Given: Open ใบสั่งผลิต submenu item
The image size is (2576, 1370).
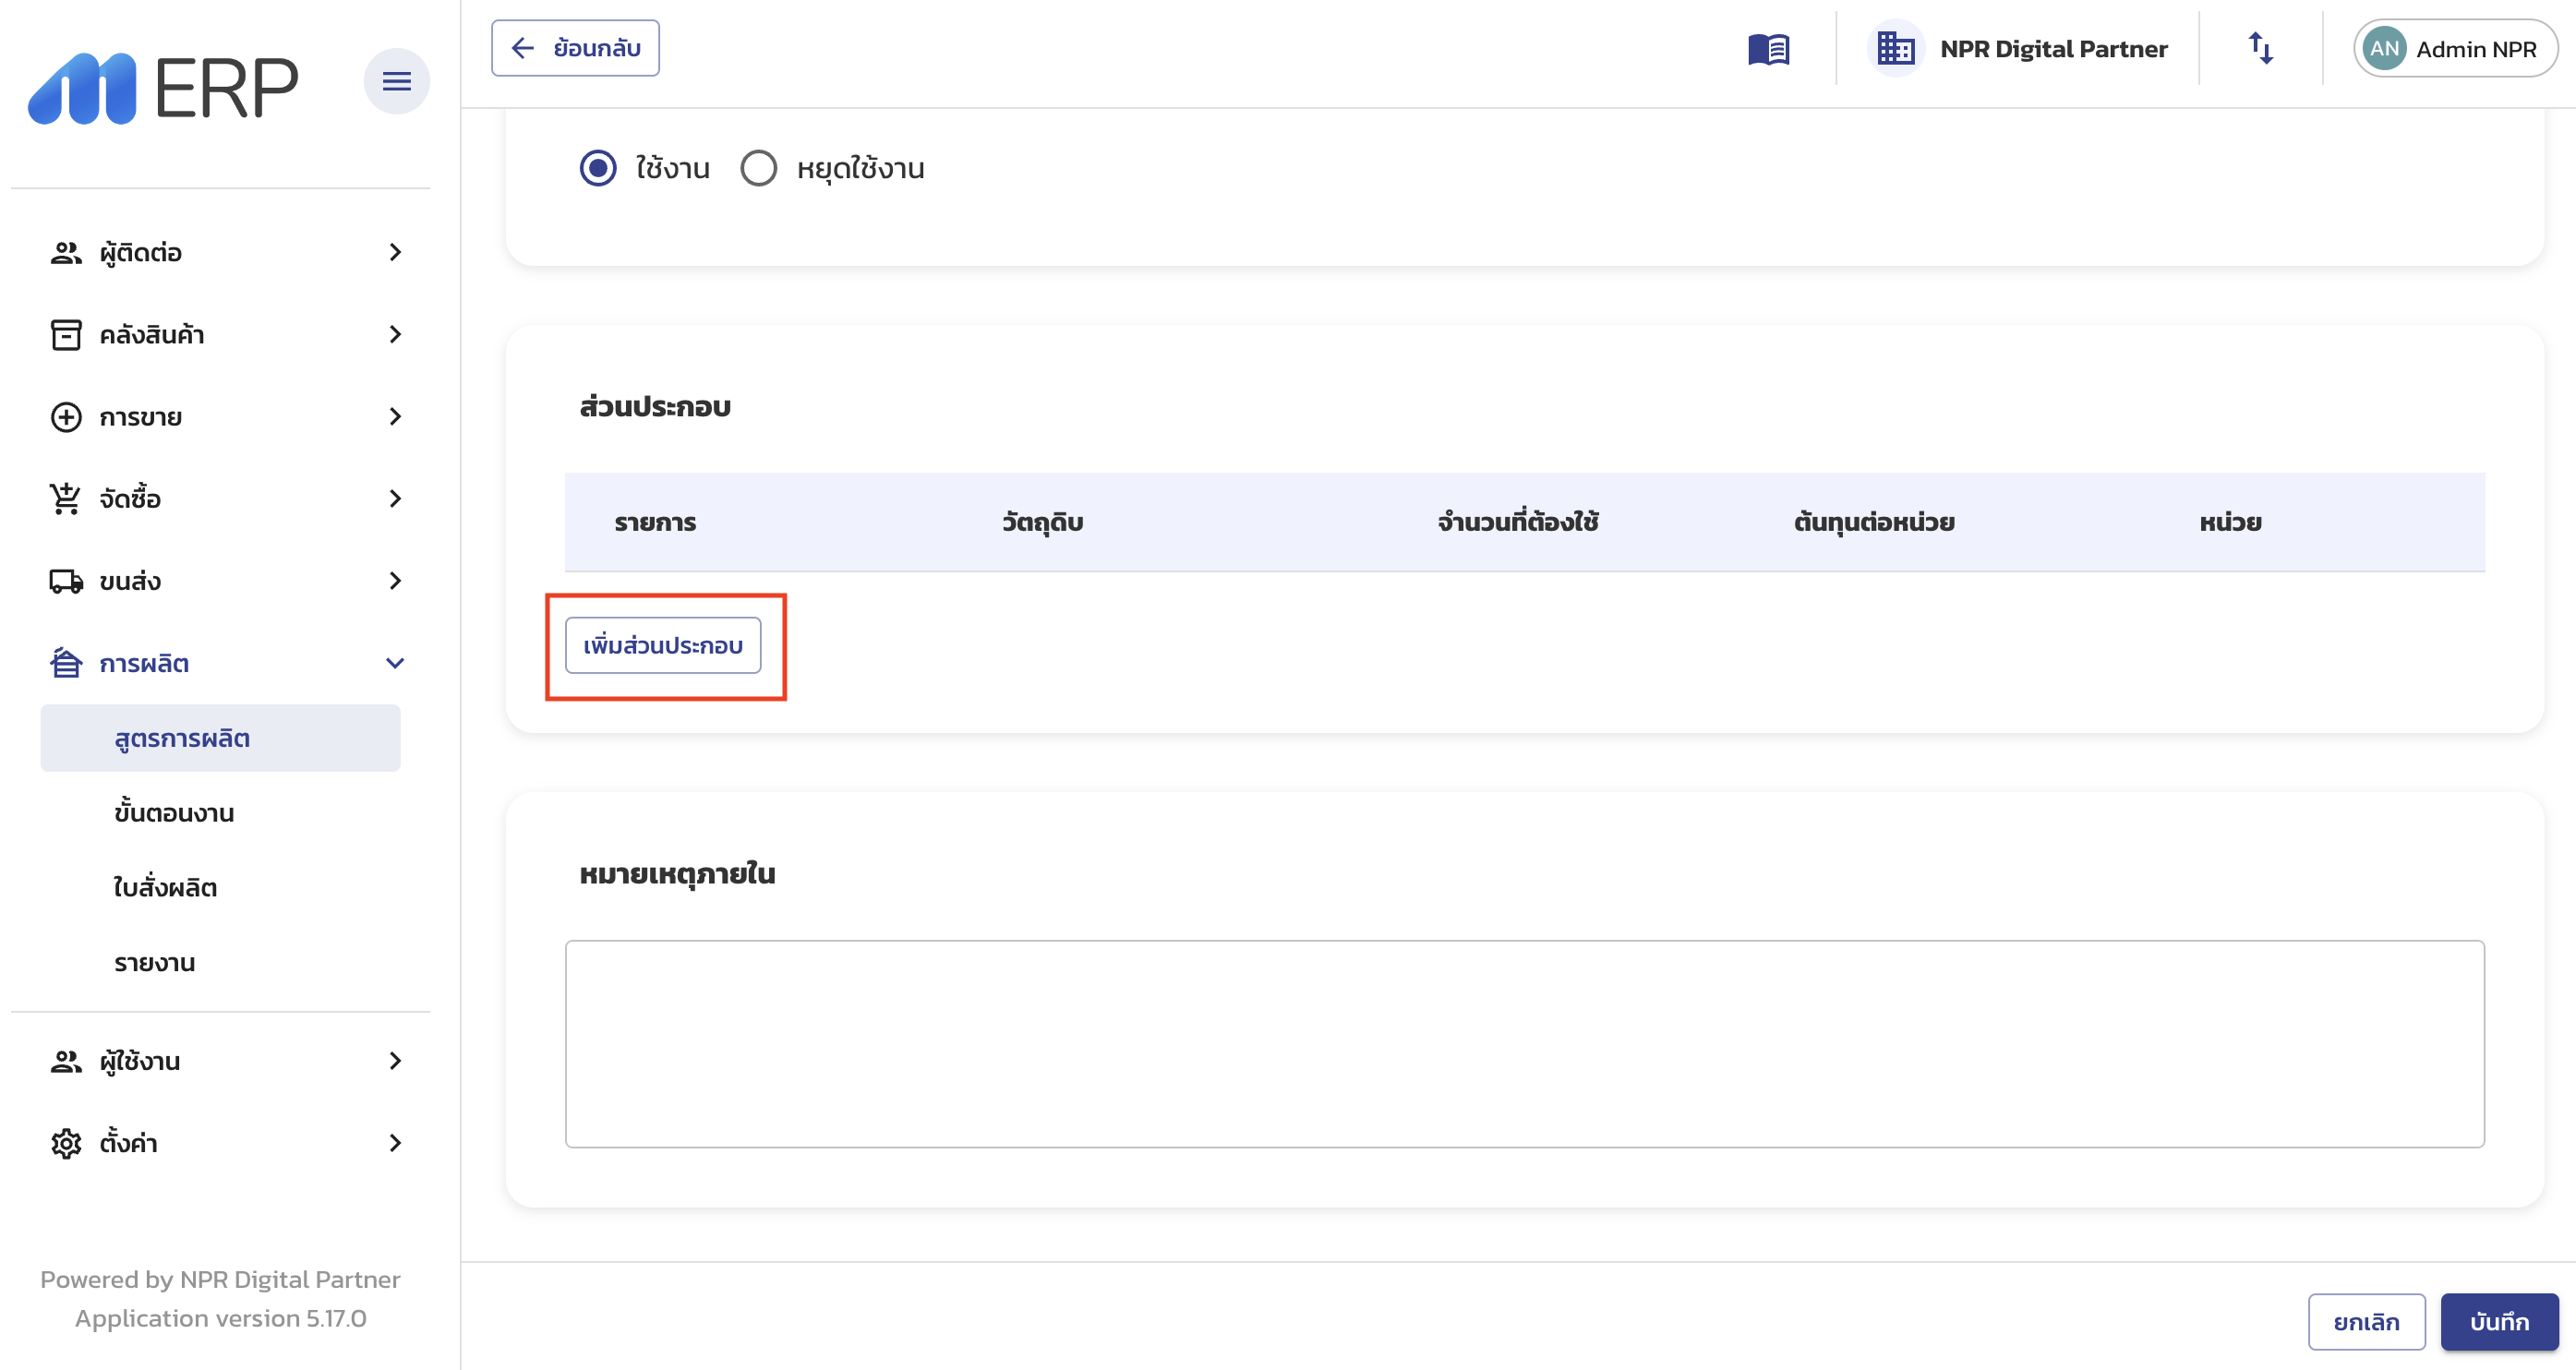Looking at the screenshot, I should tap(165, 888).
